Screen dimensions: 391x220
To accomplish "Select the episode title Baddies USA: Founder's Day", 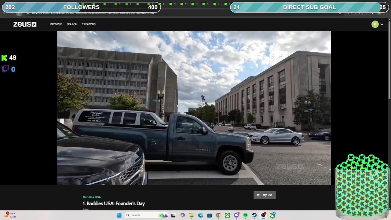I will [x=114, y=204].
